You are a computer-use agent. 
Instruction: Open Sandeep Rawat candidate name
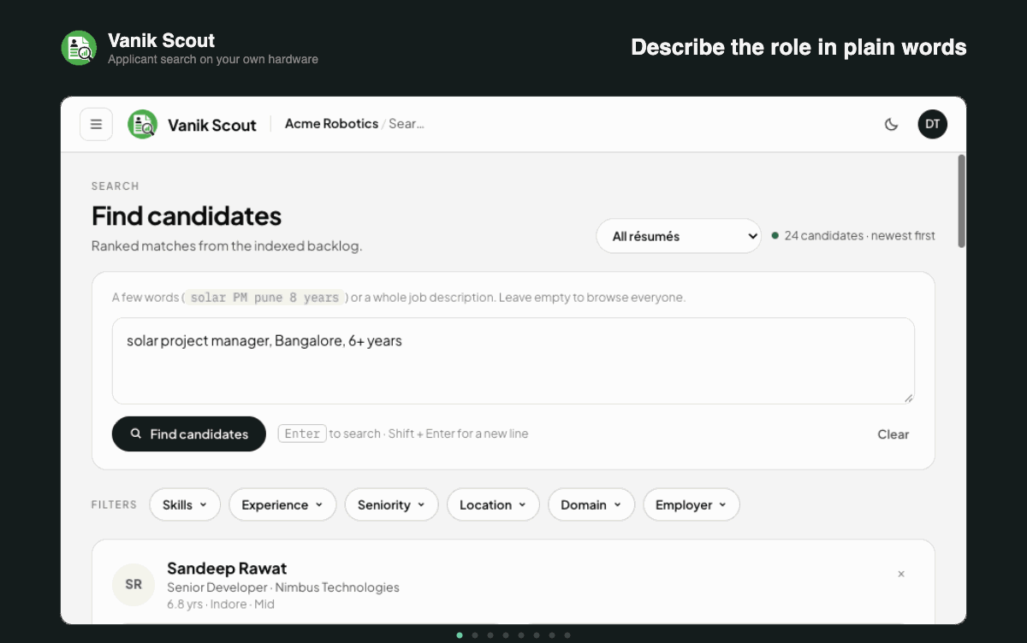point(227,569)
